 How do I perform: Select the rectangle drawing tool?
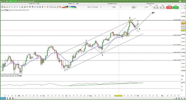click(x=52, y=7)
